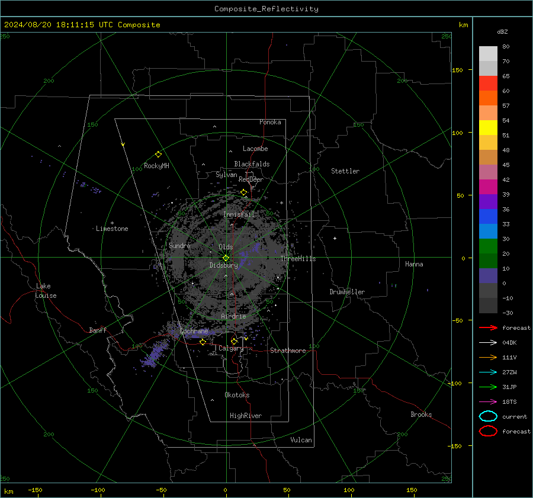
Task: Click the cyan 'current' ellipse icon
Action: pos(488,416)
